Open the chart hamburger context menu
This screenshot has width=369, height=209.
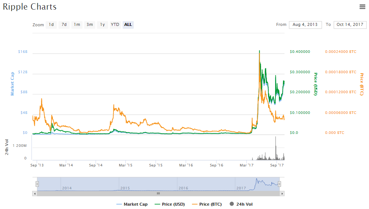362,7
